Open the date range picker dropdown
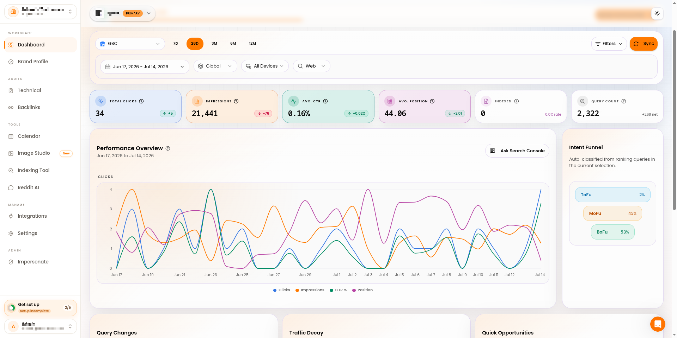 click(145, 66)
